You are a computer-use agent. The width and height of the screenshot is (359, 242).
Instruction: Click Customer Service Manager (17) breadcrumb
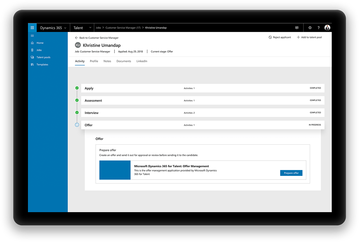[x=123, y=28]
